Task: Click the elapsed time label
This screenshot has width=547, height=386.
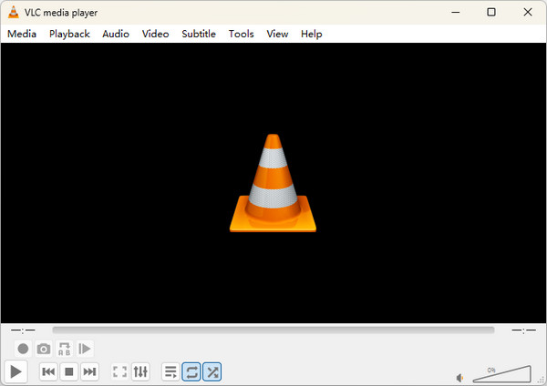Action: tap(23, 330)
